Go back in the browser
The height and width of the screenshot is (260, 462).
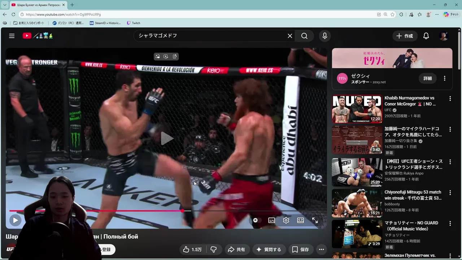[x=5, y=14]
